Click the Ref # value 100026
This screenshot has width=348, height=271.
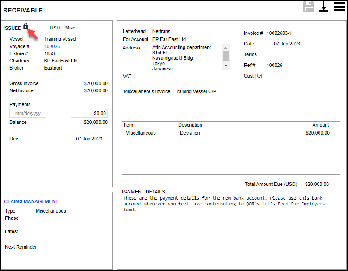(x=274, y=65)
